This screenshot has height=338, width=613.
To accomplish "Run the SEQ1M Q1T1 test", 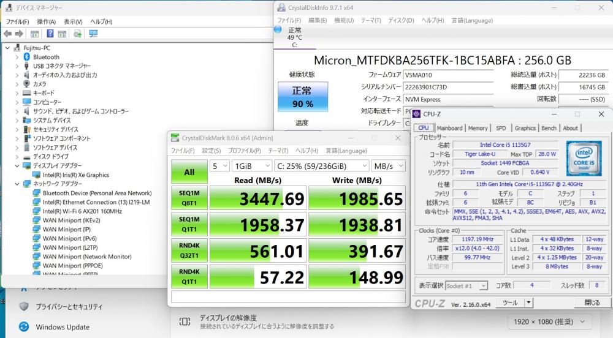I will (189, 224).
